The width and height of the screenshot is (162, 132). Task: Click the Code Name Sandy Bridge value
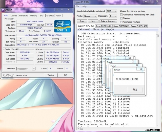click(26, 25)
